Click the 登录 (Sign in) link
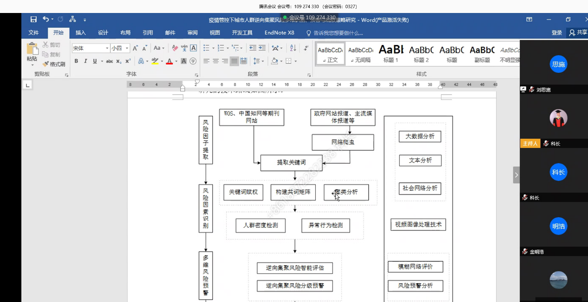The height and width of the screenshot is (302, 588). [x=557, y=33]
